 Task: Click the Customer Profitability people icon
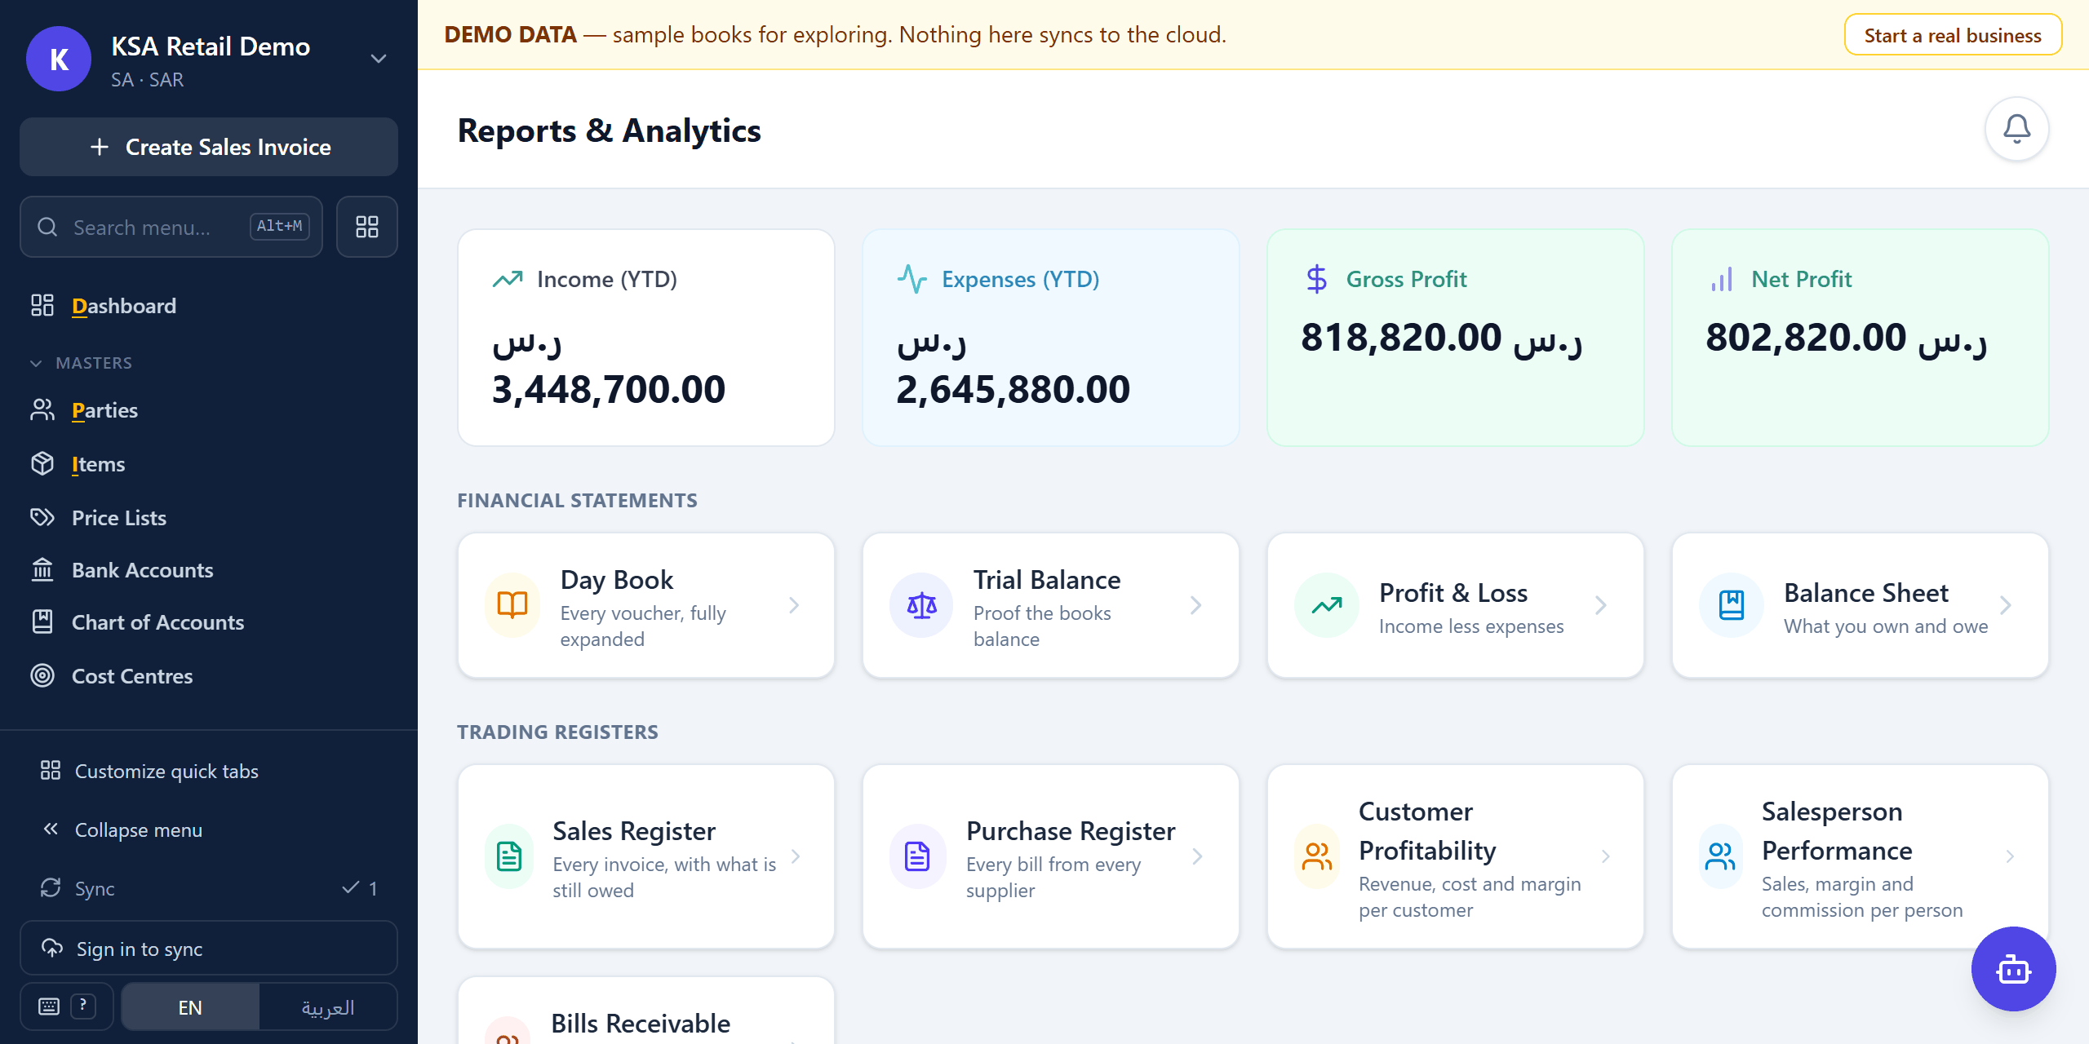coord(1317,856)
